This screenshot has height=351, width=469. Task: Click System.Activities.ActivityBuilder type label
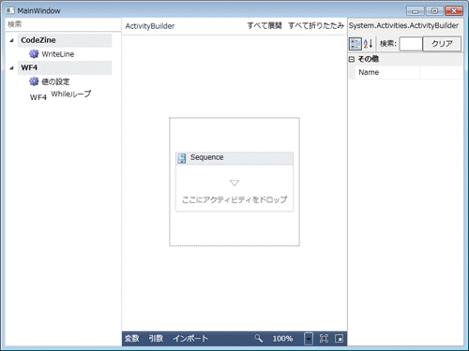(403, 25)
